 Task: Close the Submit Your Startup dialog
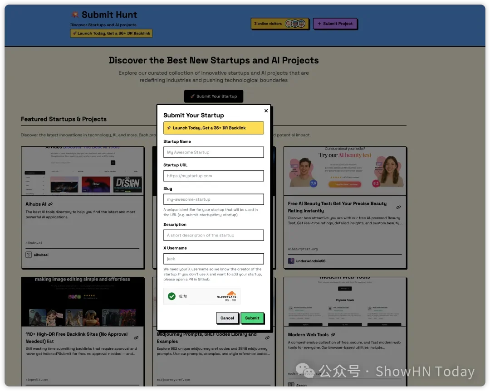click(266, 111)
